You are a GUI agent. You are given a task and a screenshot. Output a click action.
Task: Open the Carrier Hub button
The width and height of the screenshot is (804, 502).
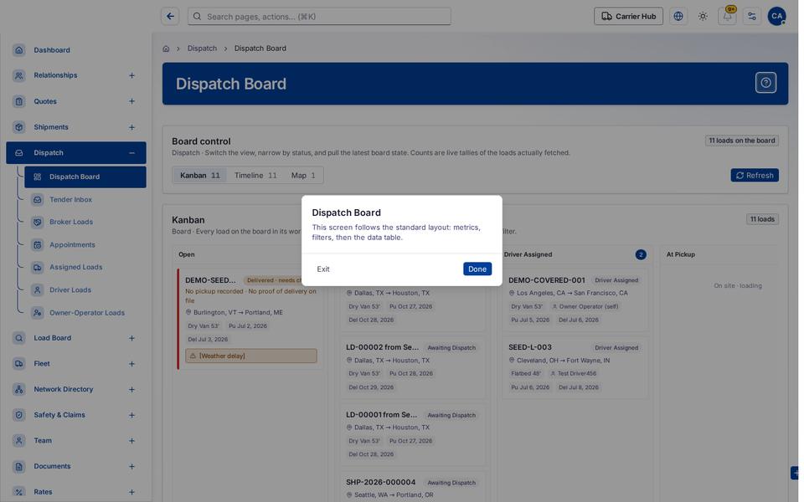[628, 17]
